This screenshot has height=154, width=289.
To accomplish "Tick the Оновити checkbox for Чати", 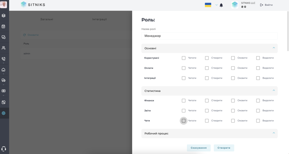I will 233,121.
